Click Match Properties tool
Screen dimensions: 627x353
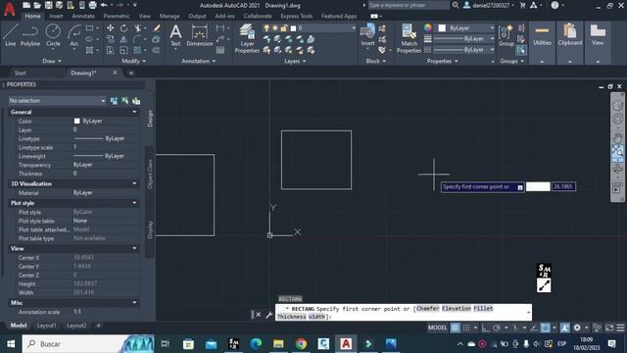coord(409,38)
